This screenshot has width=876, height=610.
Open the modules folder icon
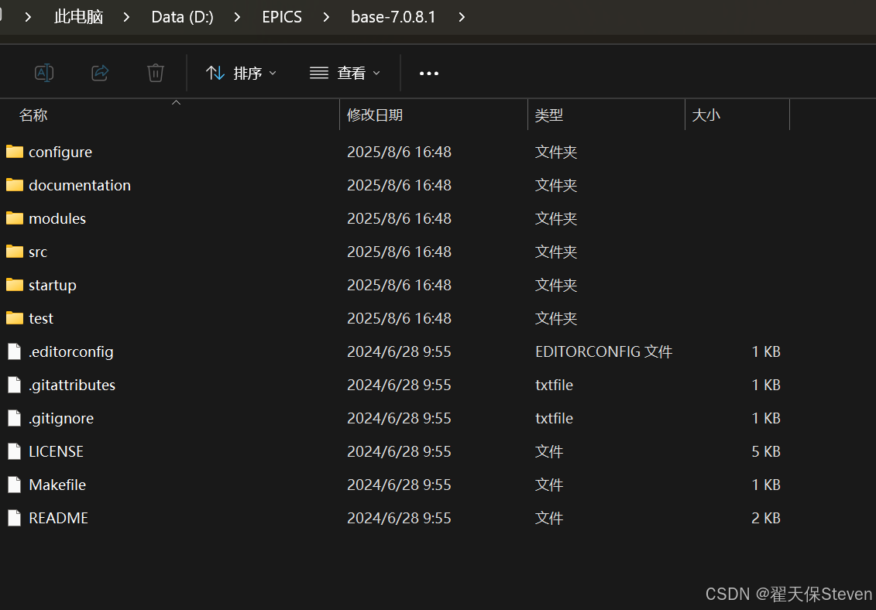(14, 218)
